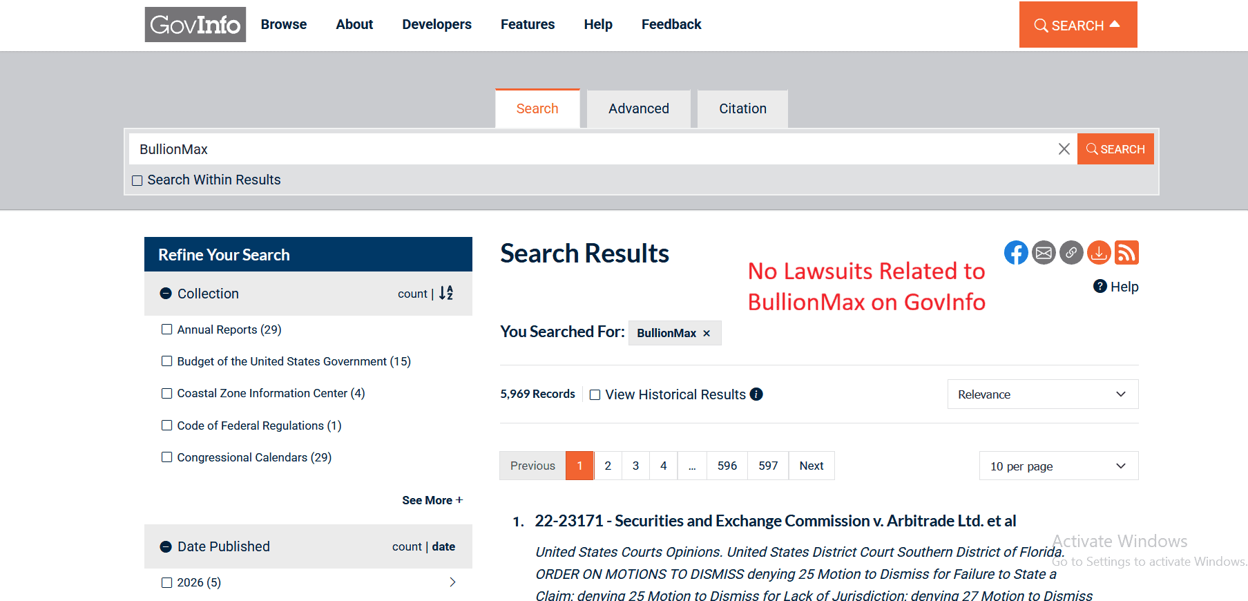1248x601 pixels.
Task: Email the search results
Action: (1044, 253)
